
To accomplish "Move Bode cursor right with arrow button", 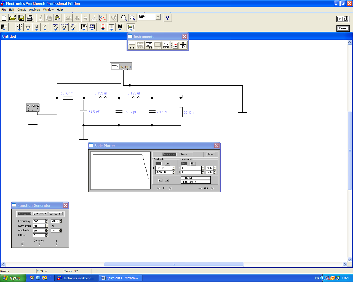I will coord(167,180).
